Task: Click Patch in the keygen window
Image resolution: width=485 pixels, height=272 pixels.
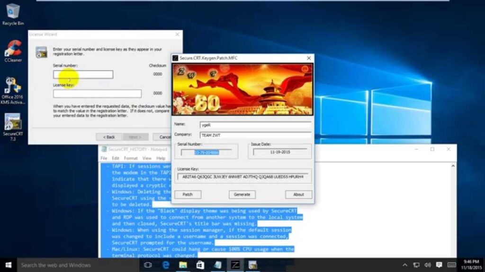Action: pyautogui.click(x=188, y=195)
